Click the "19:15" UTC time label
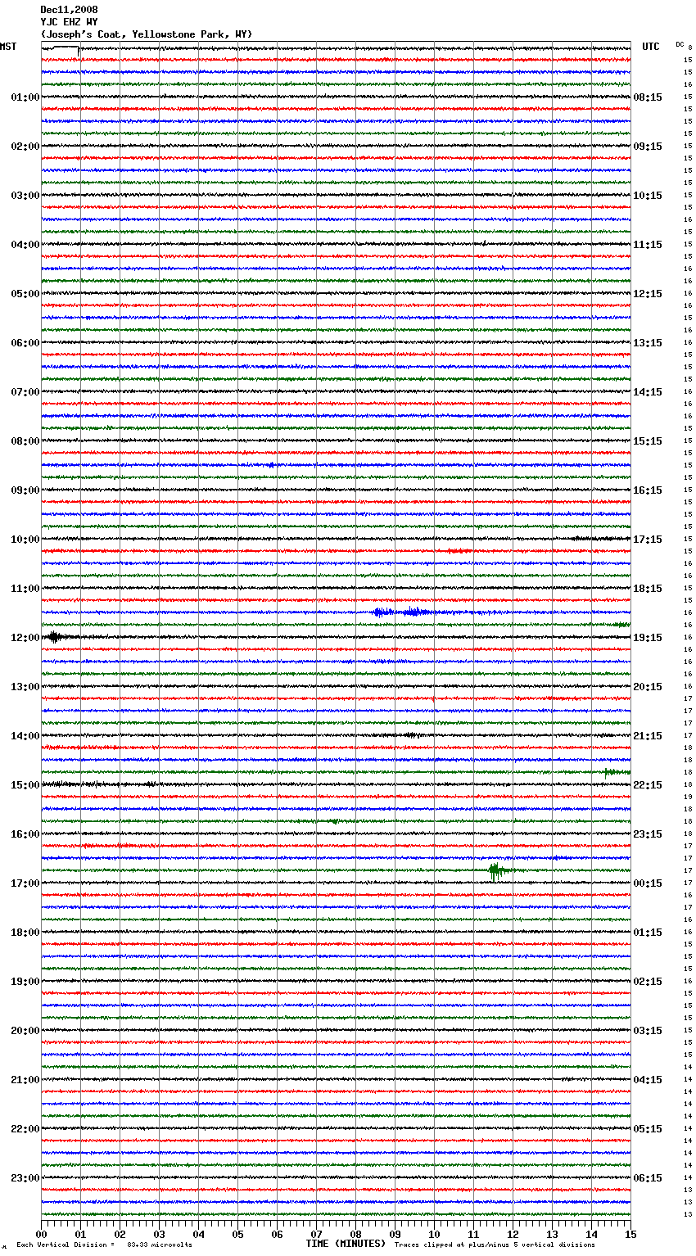Screen dimensions: 696x1256 (648, 638)
